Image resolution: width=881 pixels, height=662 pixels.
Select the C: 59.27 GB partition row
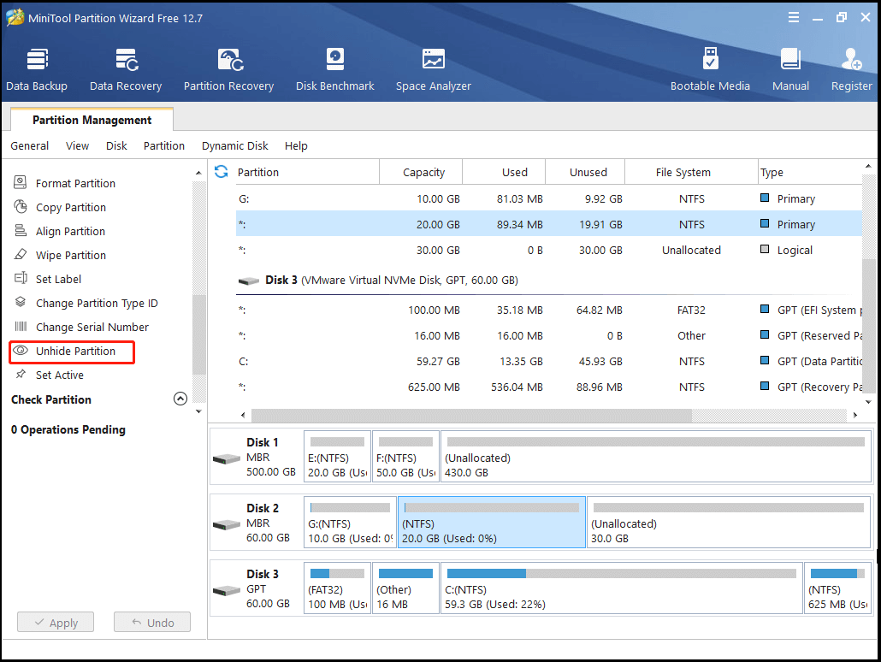(x=549, y=361)
